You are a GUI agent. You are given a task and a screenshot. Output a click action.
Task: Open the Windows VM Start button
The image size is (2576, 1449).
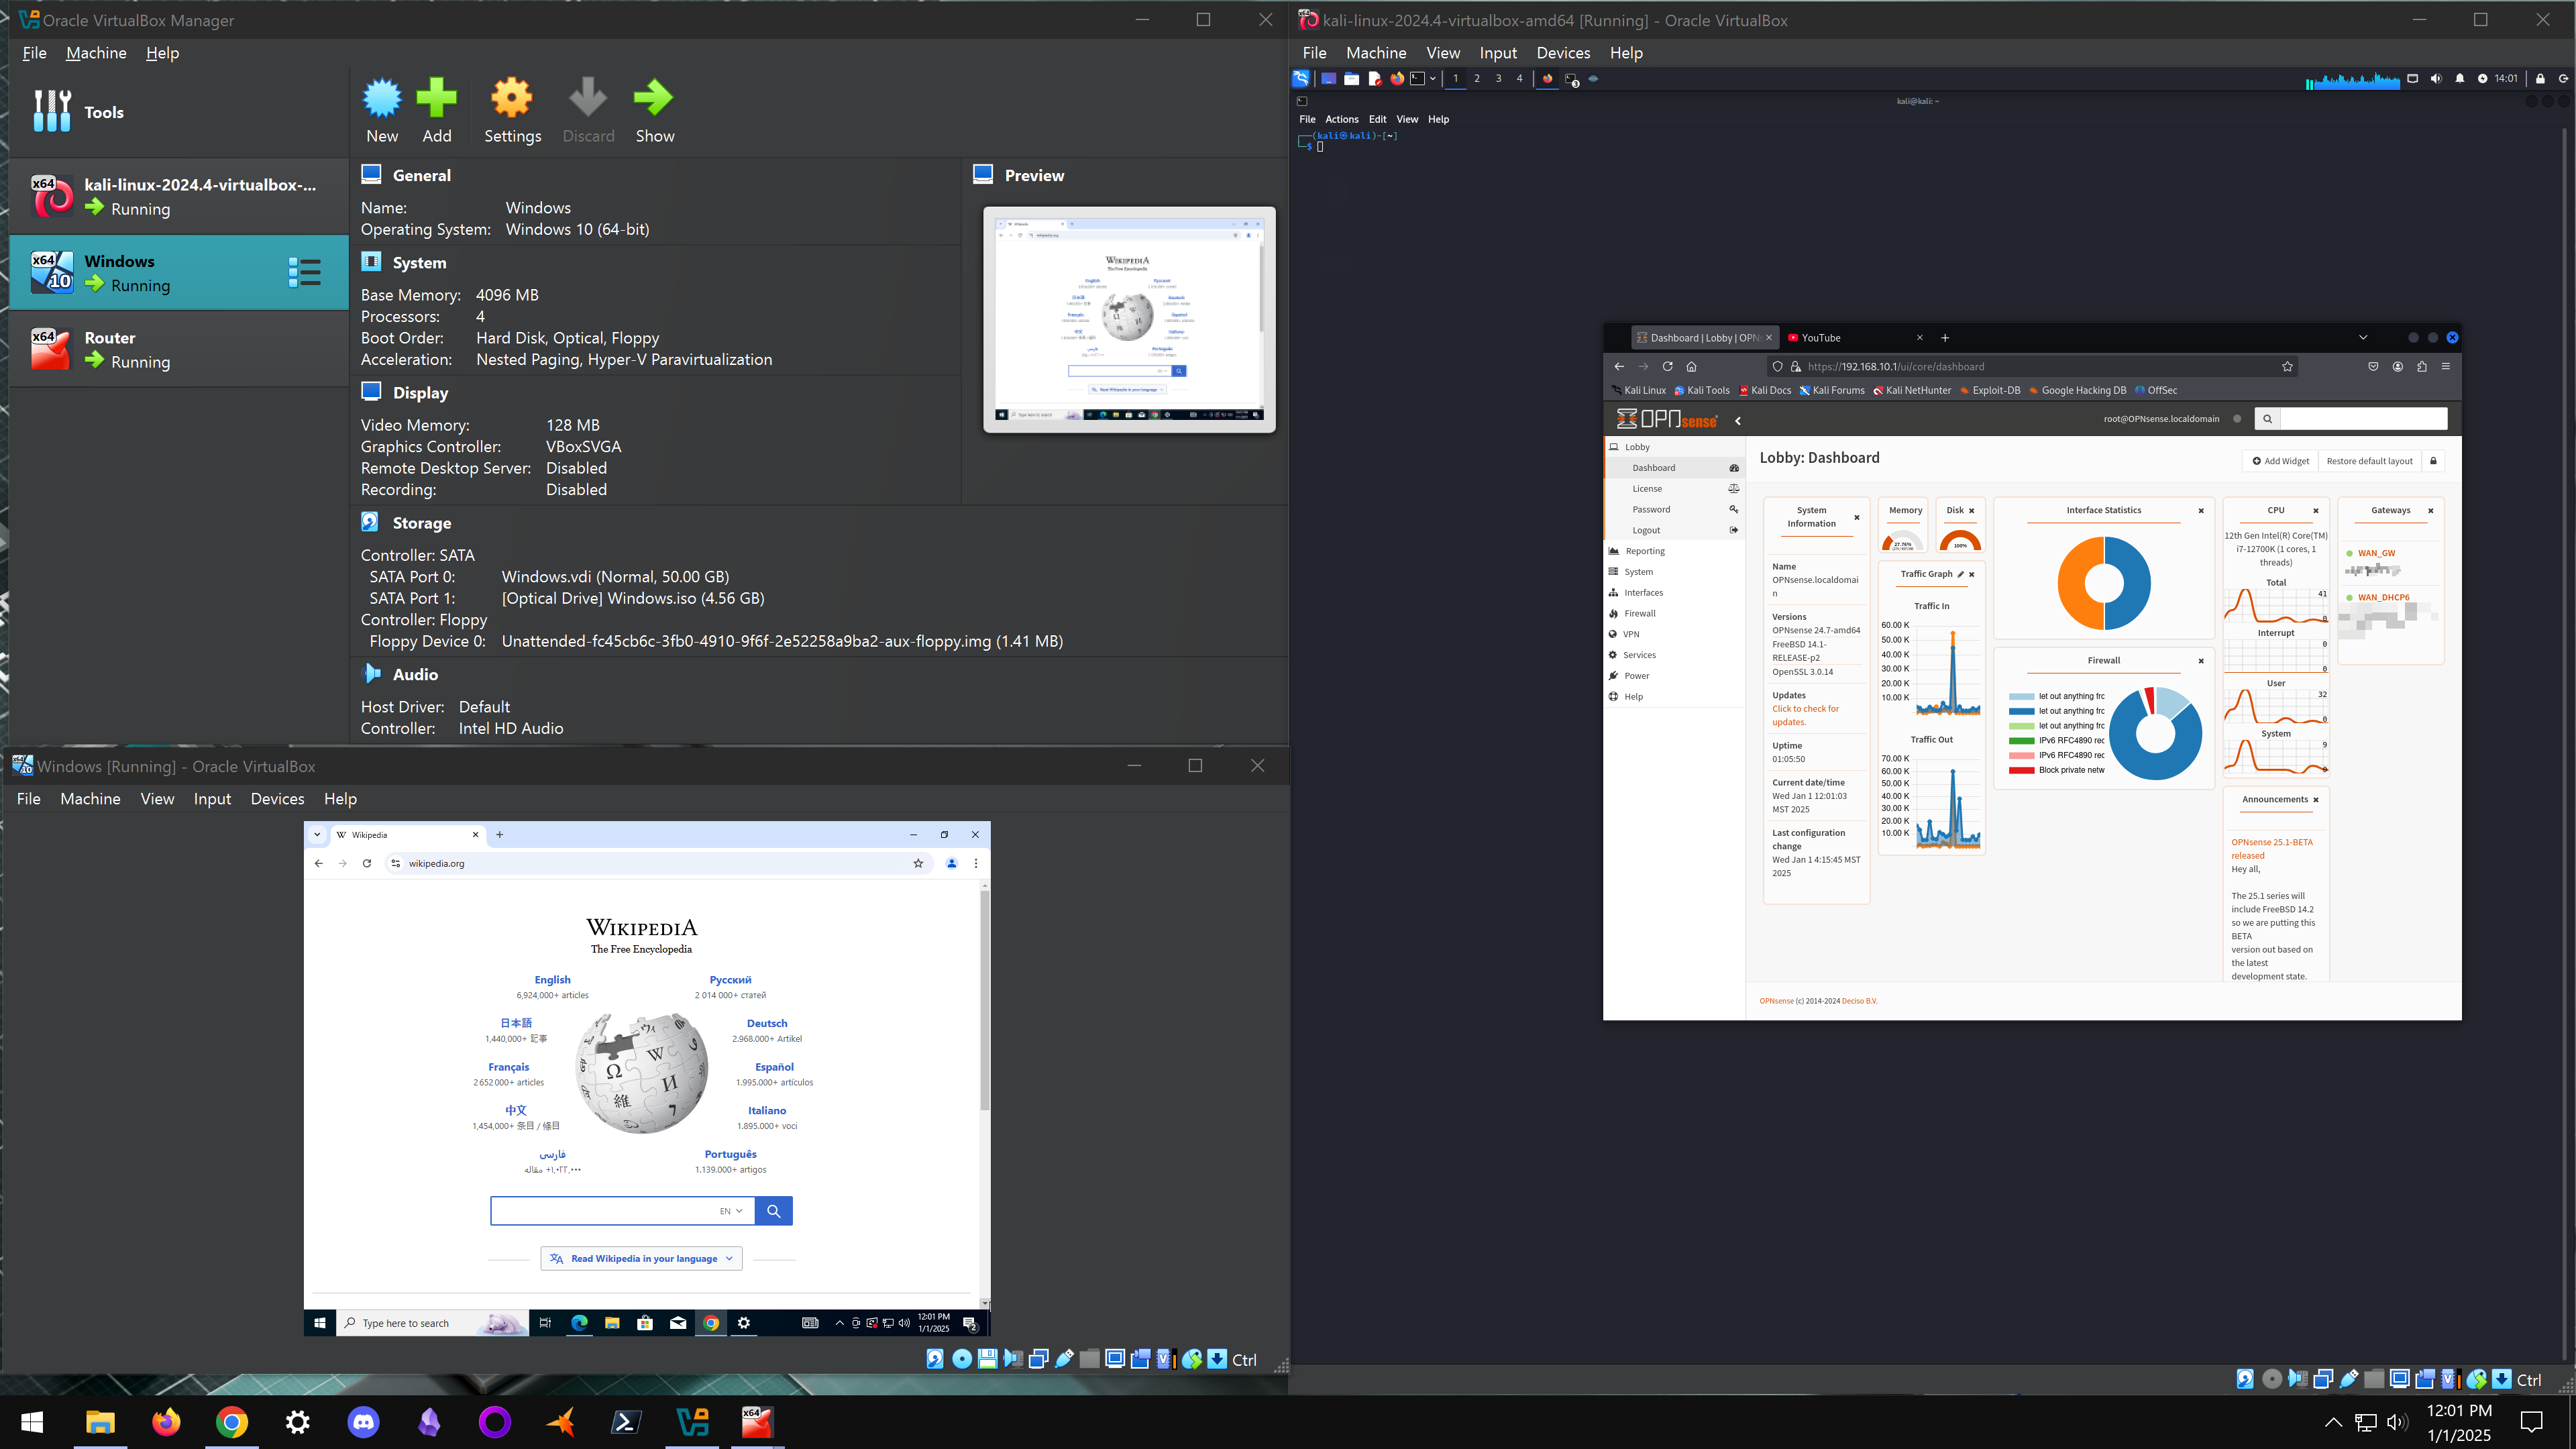[320, 1323]
